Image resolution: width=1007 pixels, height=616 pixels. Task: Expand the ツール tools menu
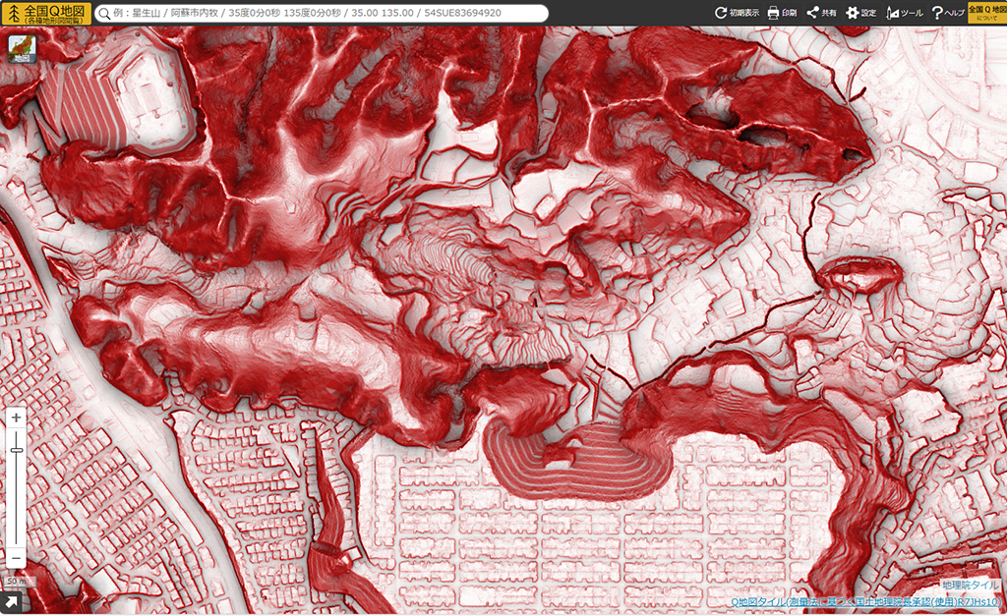point(905,13)
